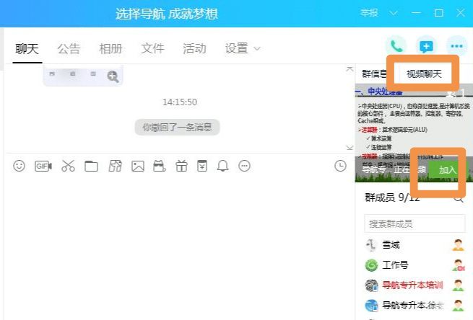This screenshot has height=320, width=473.
Task: Click the send image icon
Action: pyautogui.click(x=137, y=166)
